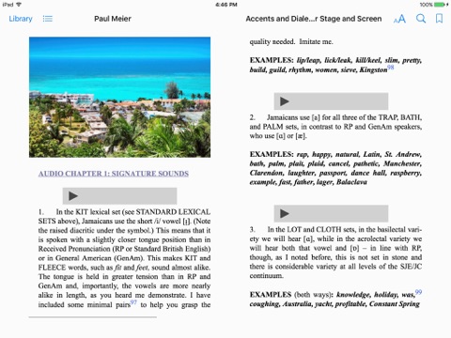Image resolution: width=451 pixels, height=338 pixels.
Task: Tap the text "quality needed. Imitate me."
Action: [x=291, y=41]
